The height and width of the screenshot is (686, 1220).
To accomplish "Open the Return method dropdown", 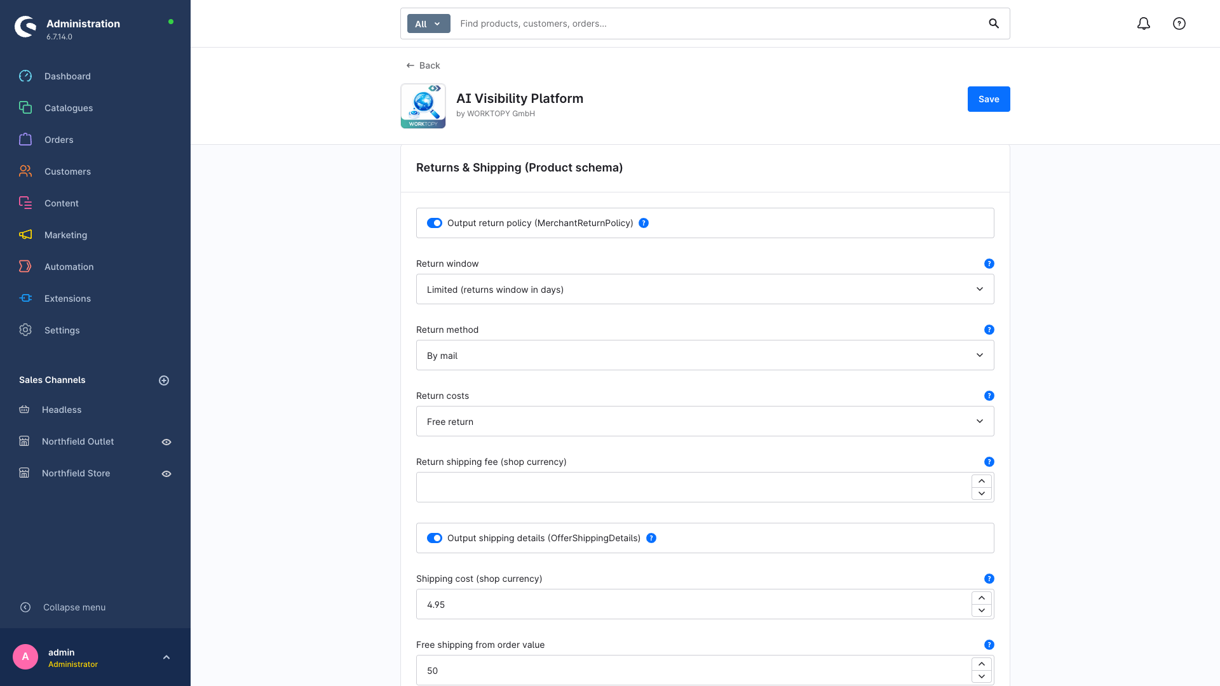I will tap(705, 355).
